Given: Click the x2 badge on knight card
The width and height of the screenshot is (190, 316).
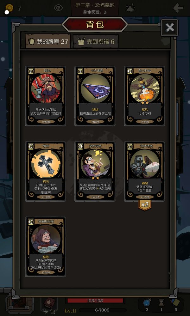Looking at the screenshot, I should point(145,205).
